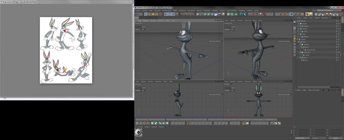Viewport: 344px width, 140px height.
Task: Select the eye material thumbnail
Action: click(138, 132)
